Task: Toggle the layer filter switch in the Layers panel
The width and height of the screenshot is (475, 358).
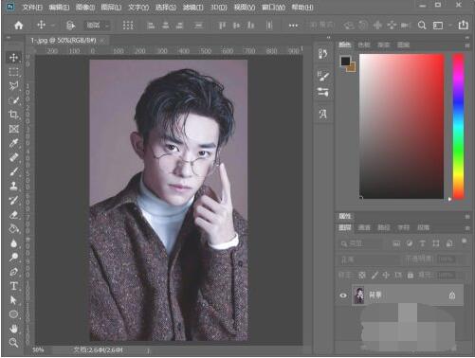Action: coord(464,242)
